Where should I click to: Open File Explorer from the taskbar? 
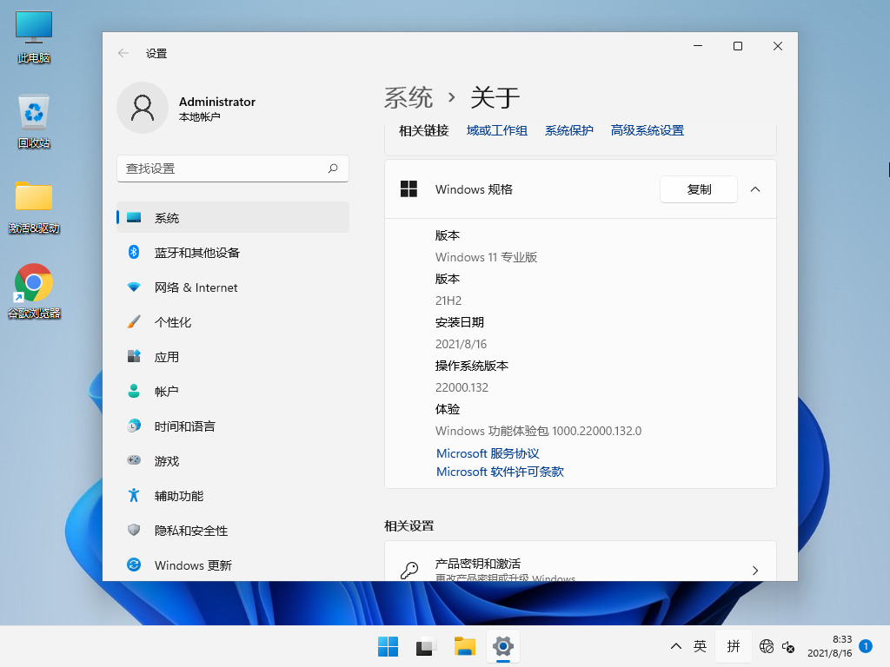pos(465,646)
